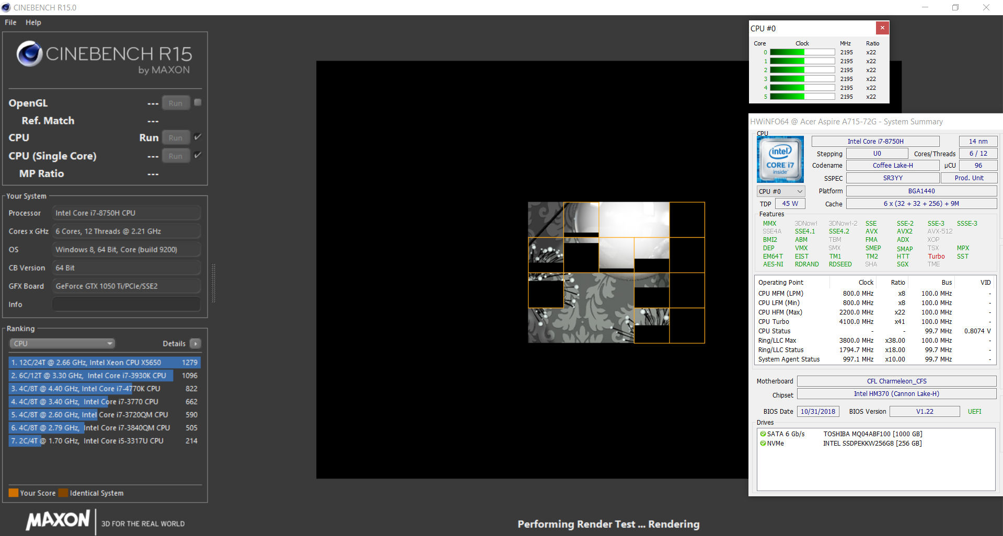Open the File menu
This screenshot has height=536, width=1003.
coord(10,22)
